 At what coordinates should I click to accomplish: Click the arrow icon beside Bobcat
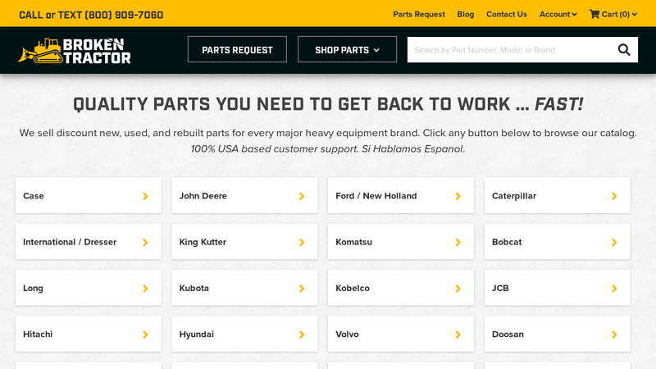pyautogui.click(x=614, y=243)
